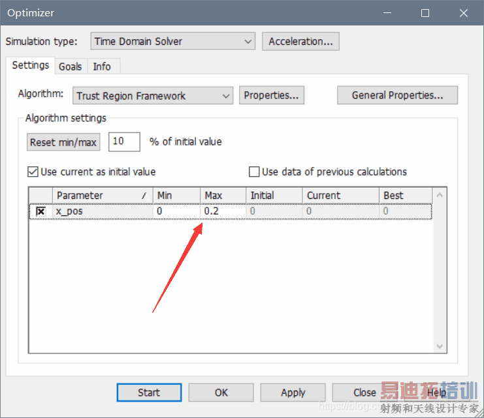The image size is (484, 418).
Task: Maximize the Optimizer window
Action: click(425, 13)
